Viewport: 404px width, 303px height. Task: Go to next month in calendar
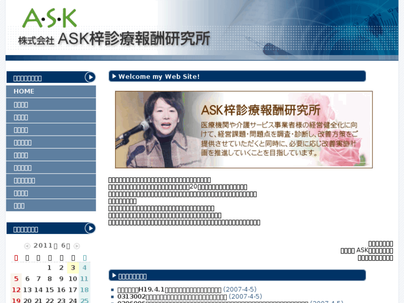[x=77, y=246]
